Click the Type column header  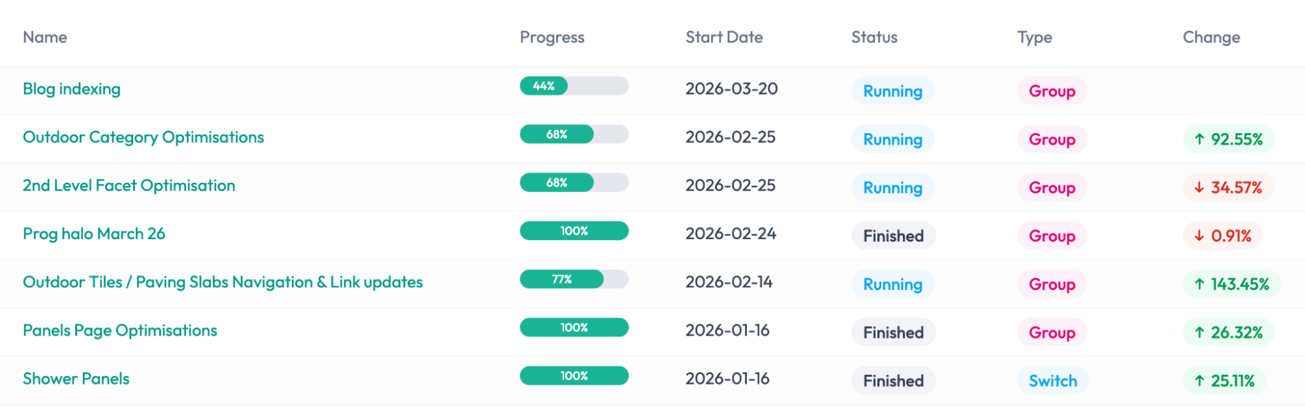tap(1034, 37)
